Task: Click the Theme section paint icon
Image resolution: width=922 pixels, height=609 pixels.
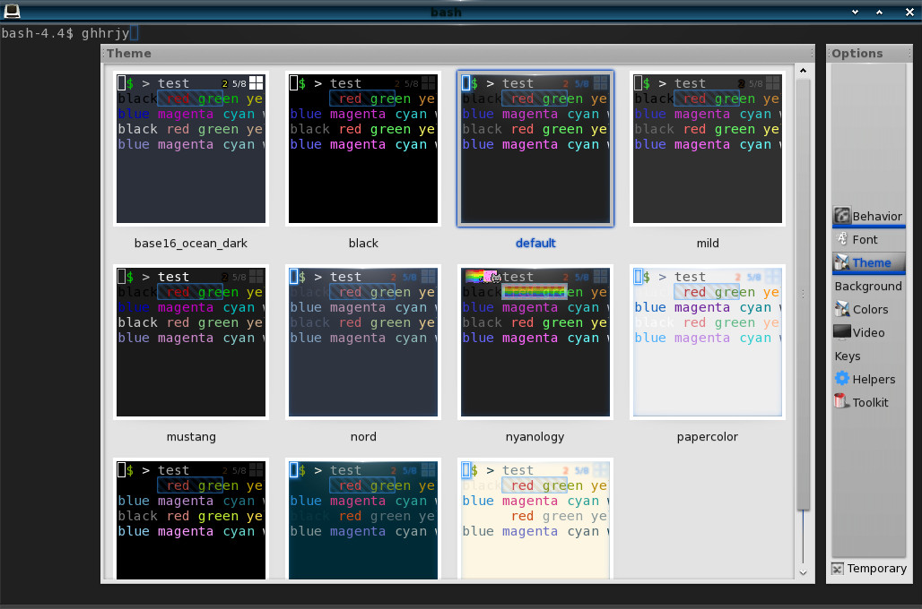Action: pos(842,262)
